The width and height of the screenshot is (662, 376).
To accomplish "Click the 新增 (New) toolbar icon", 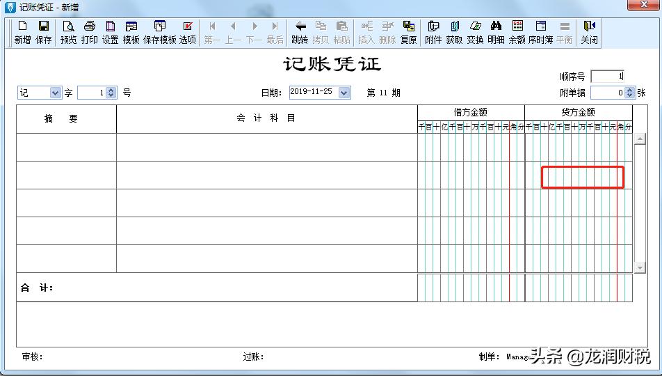I will (x=22, y=33).
